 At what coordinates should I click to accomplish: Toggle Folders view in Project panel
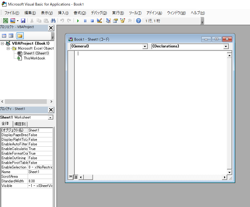[20, 36]
